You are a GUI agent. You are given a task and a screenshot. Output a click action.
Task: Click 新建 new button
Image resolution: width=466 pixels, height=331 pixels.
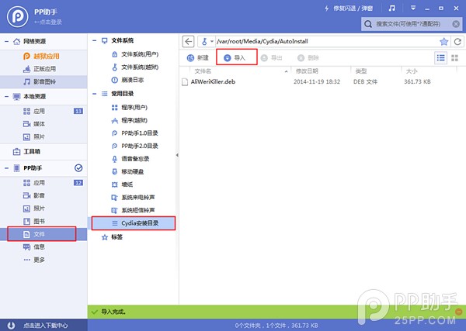point(197,58)
